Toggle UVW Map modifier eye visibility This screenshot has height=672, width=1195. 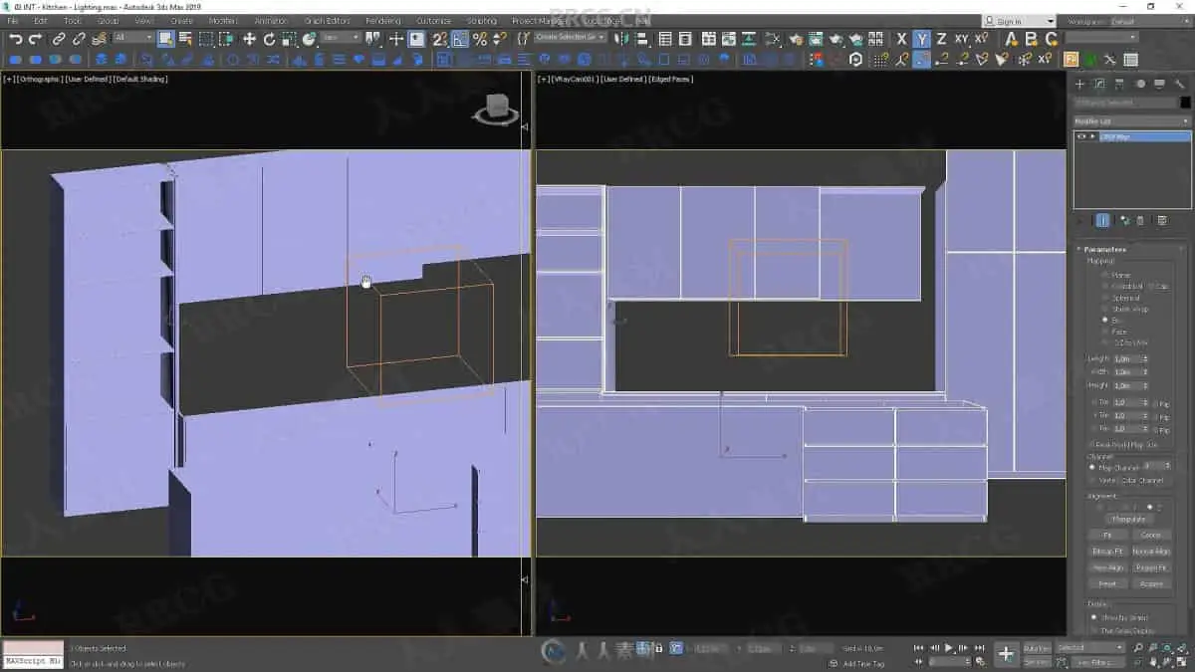coord(1081,136)
